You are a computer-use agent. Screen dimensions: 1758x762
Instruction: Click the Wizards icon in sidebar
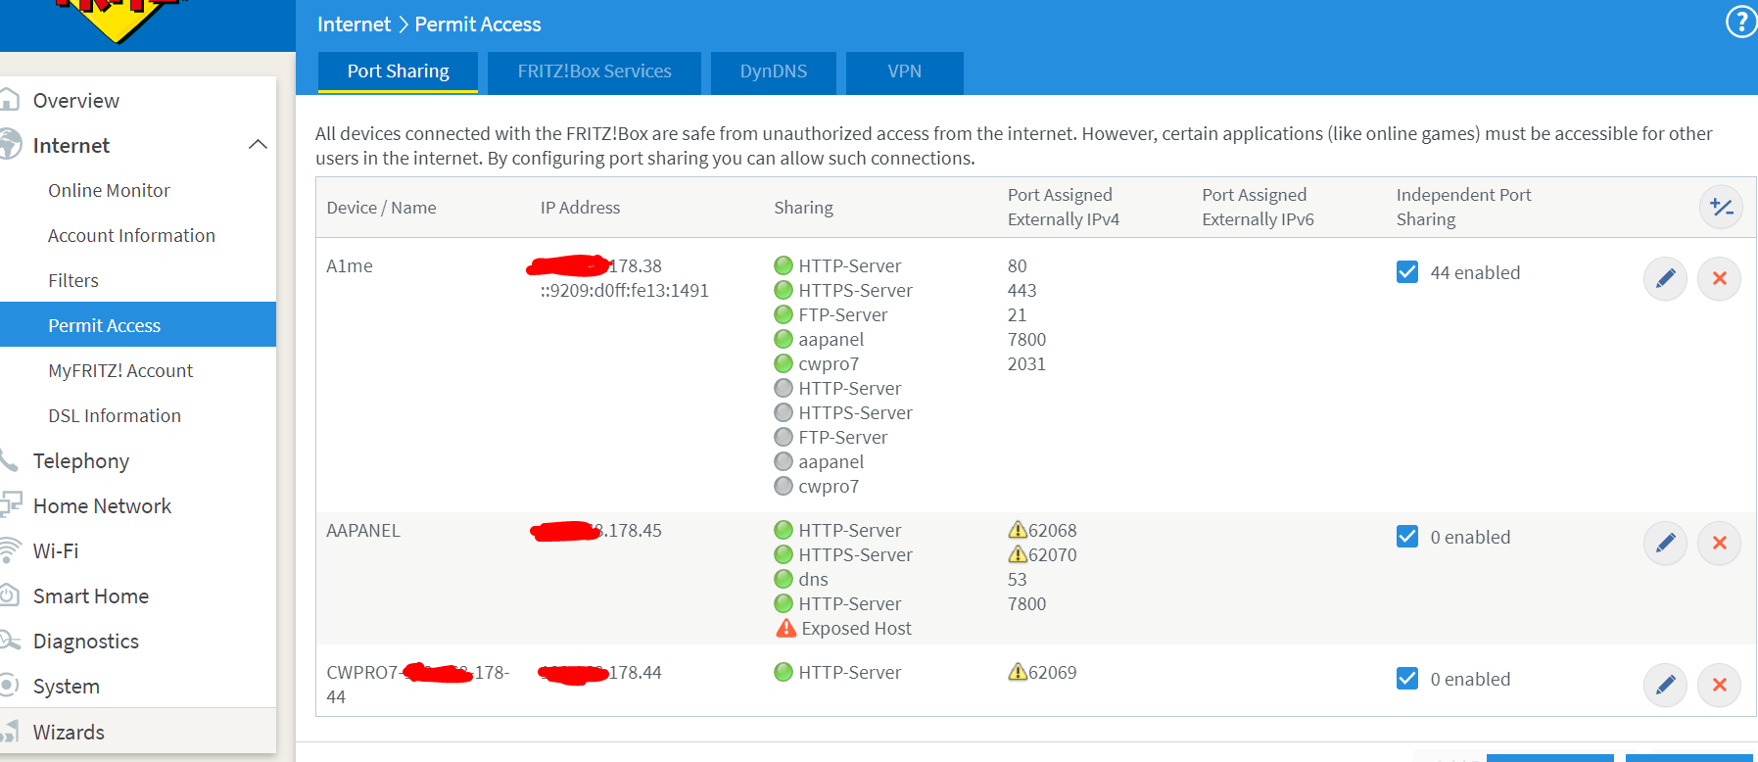tap(10, 731)
